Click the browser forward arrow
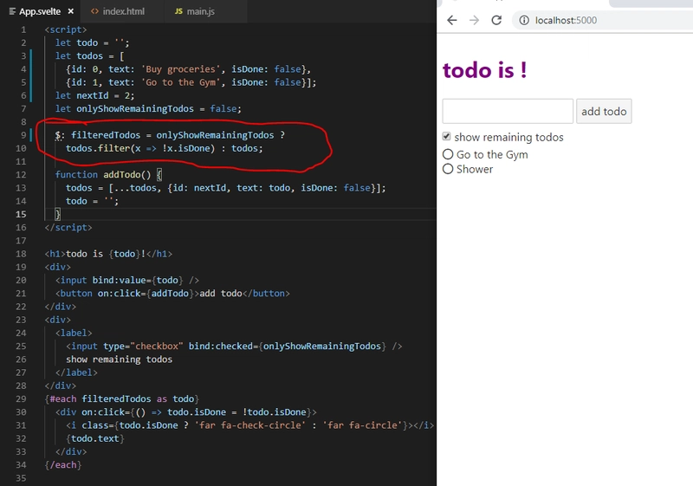 [474, 20]
